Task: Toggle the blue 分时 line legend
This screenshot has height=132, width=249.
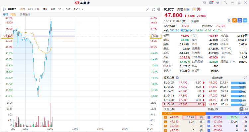Action: tap(5, 15)
